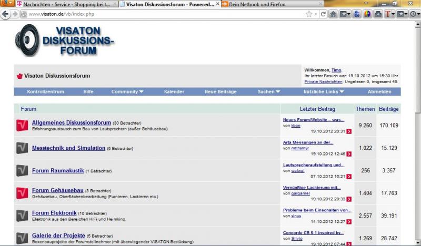Go to last post arrow for Arta Messungen

[349, 153]
